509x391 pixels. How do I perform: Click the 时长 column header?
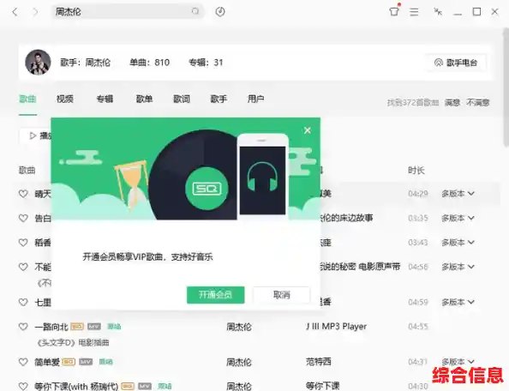pos(416,170)
